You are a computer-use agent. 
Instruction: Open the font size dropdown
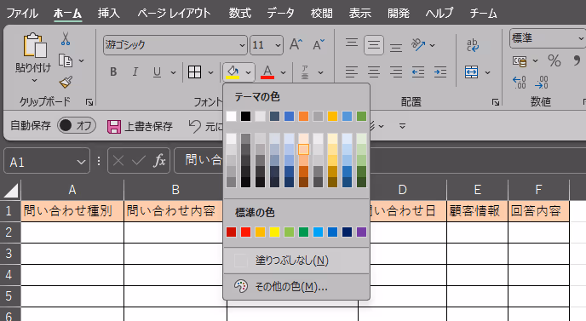278,45
